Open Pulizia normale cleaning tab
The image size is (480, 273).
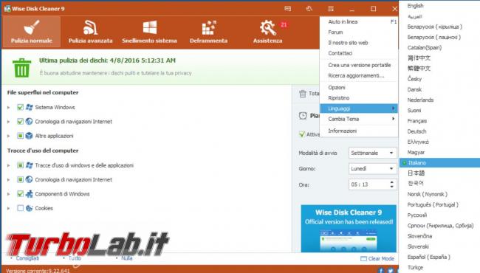32,32
